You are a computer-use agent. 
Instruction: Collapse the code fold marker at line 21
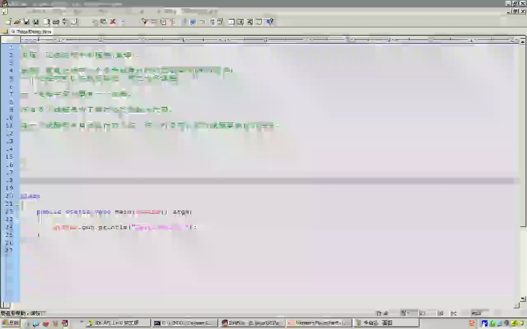point(17,204)
